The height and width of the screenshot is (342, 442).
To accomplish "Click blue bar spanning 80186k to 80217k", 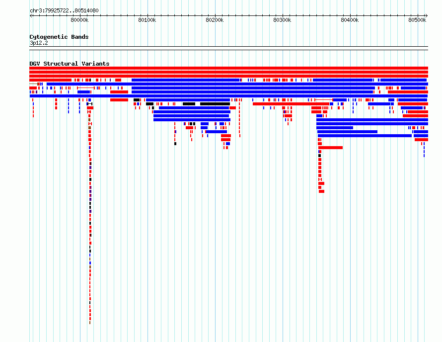I will (217, 132).
